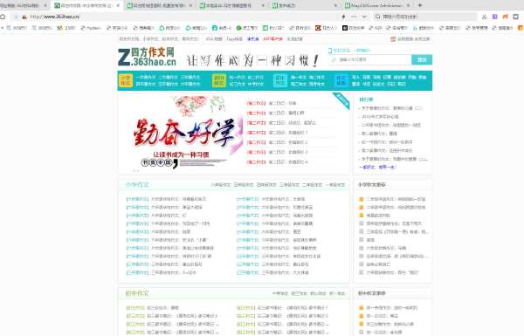Focus the site article search input field

click(370, 60)
